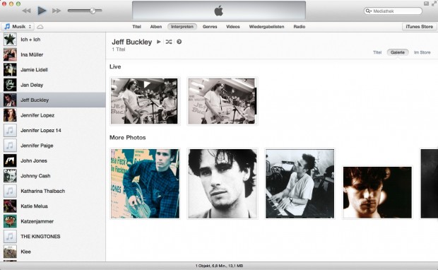Select Jennifer Lopez 14 artist row
The height and width of the screenshot is (270, 438).
(53, 130)
